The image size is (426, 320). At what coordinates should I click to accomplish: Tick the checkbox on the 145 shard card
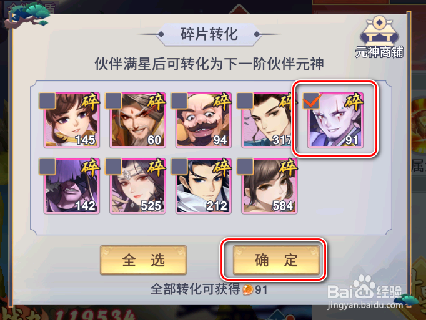(47, 100)
